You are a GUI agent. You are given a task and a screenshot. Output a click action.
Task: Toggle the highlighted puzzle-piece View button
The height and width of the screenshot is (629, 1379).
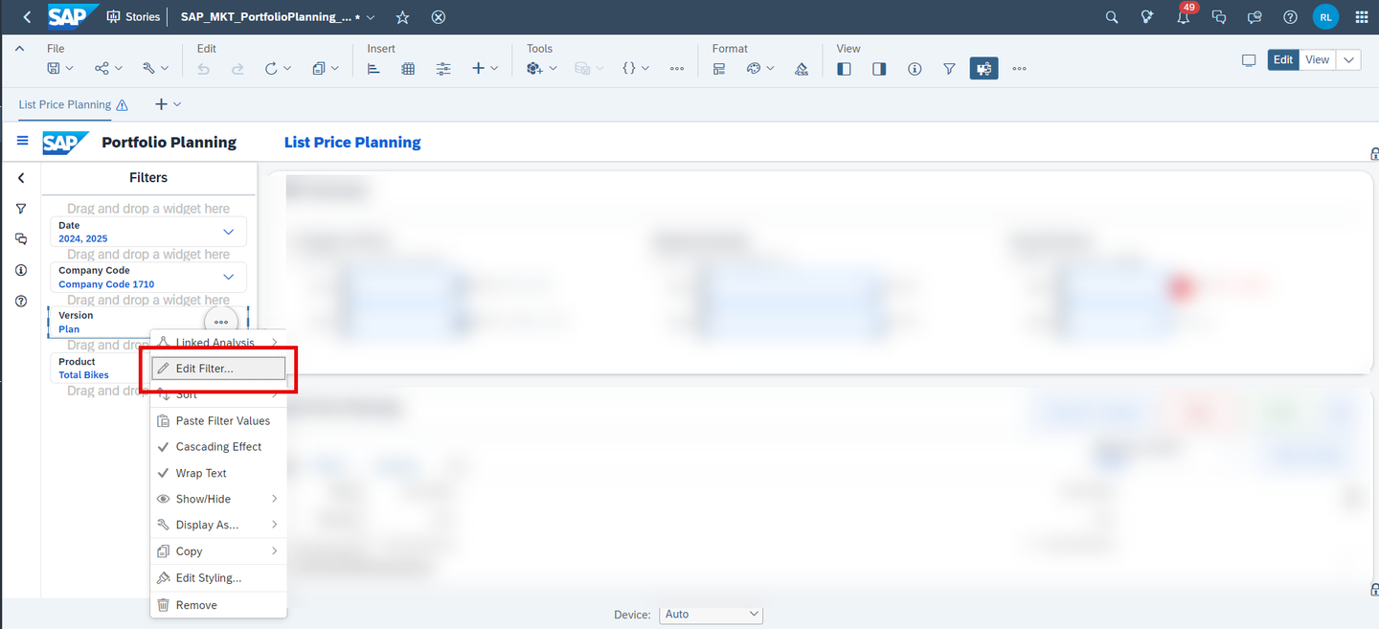click(x=983, y=69)
